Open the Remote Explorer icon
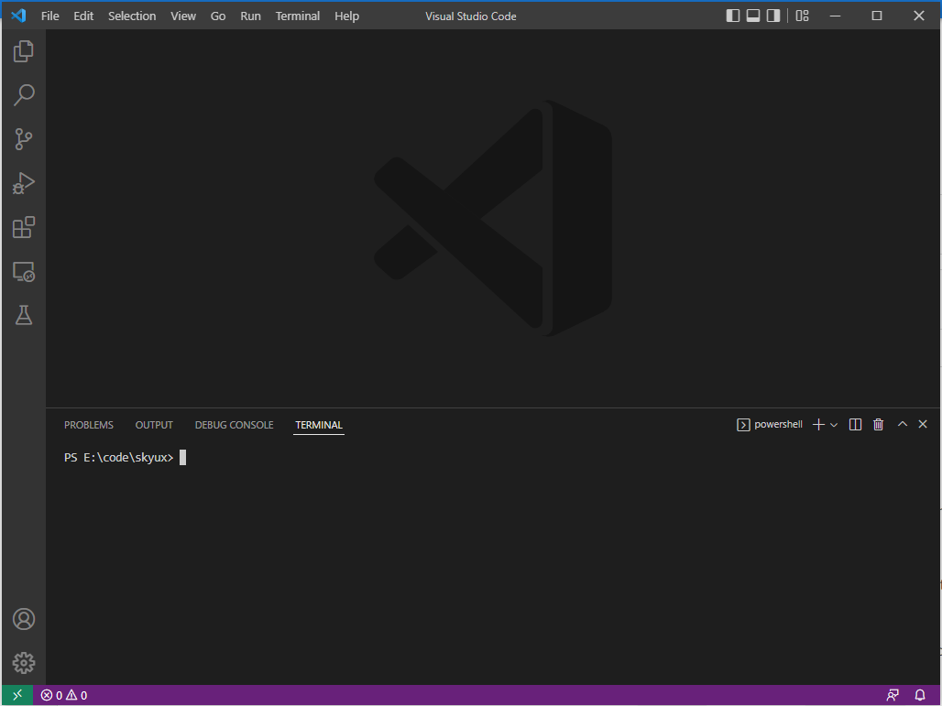Image resolution: width=942 pixels, height=706 pixels. click(24, 272)
